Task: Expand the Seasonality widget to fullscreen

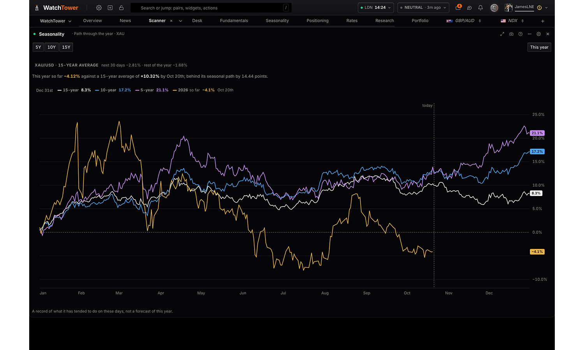Action: (x=502, y=34)
